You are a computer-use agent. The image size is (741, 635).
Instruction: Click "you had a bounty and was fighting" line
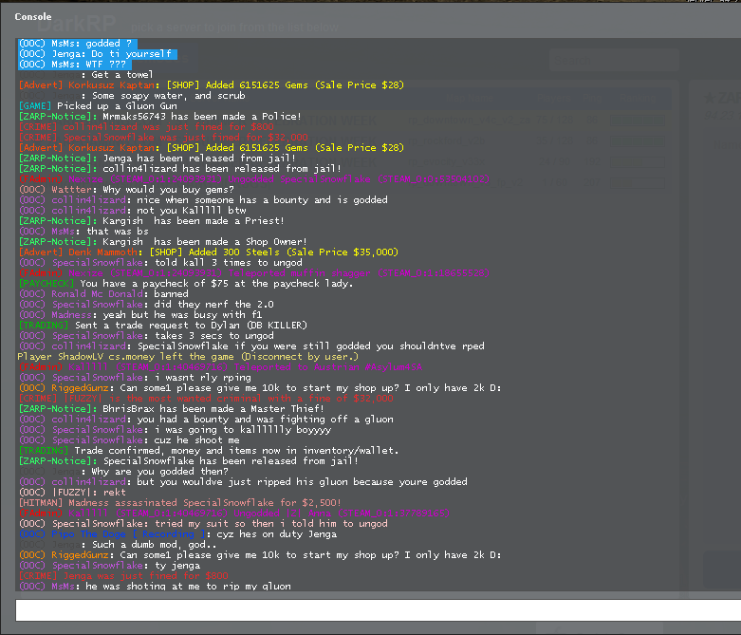[x=206, y=419]
